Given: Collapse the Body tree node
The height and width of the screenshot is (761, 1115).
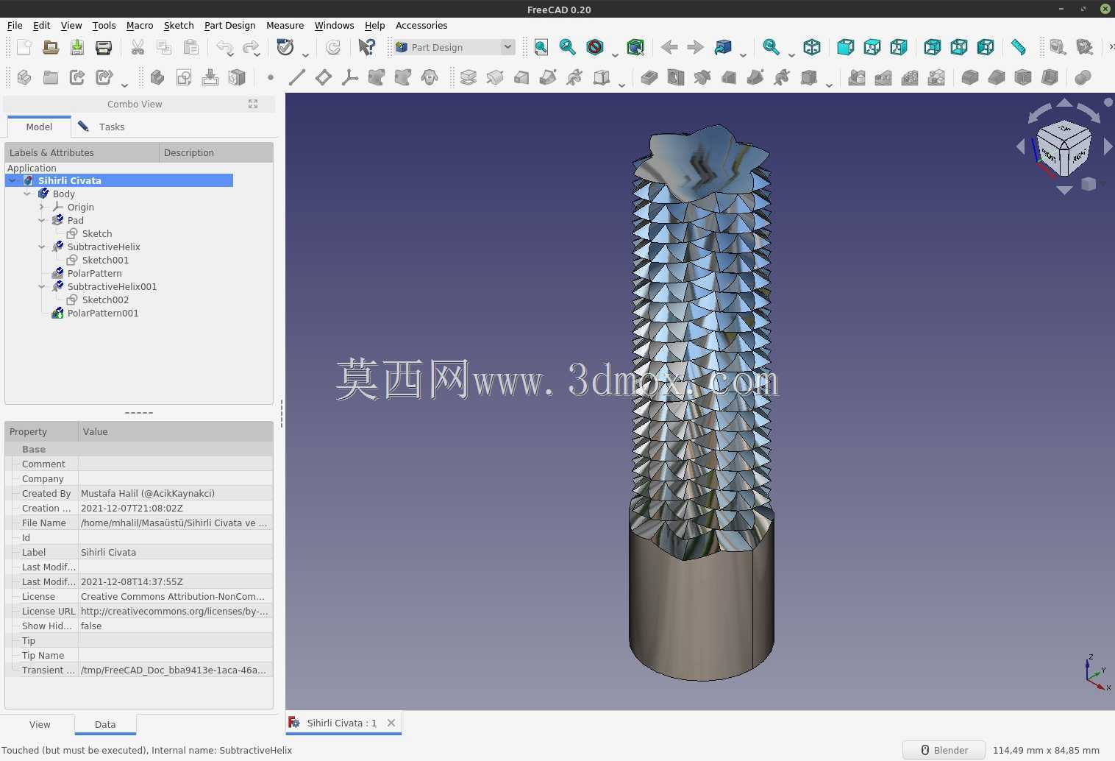Looking at the screenshot, I should click(27, 194).
